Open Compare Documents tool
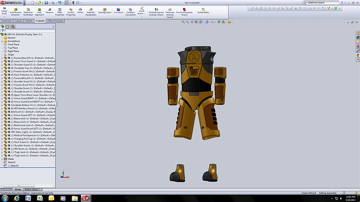Viewport: 360px width, 202px height. [x=130, y=11]
